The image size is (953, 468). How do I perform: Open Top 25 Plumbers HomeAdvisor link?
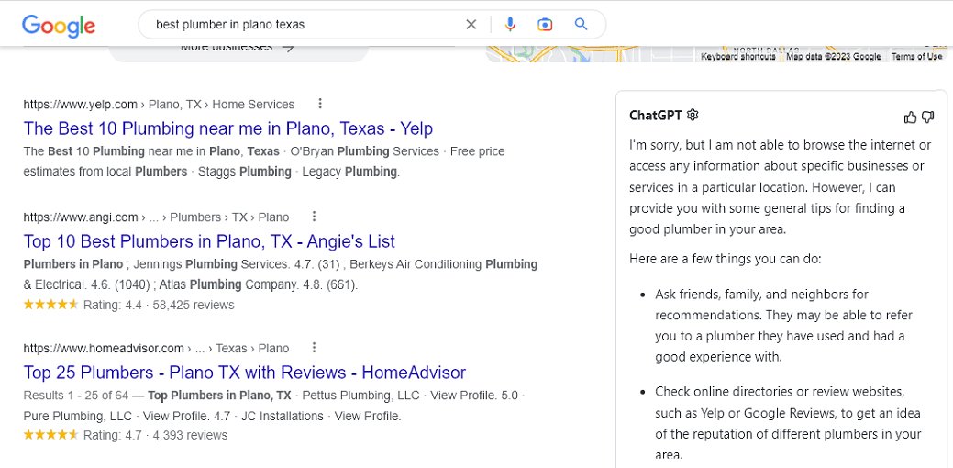click(x=244, y=372)
